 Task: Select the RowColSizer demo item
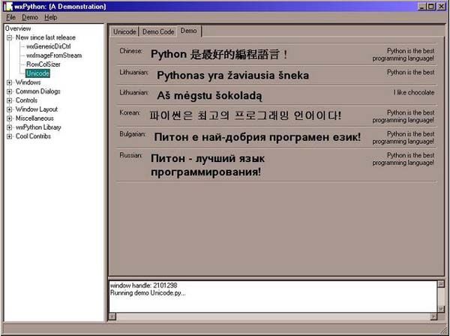tap(43, 64)
